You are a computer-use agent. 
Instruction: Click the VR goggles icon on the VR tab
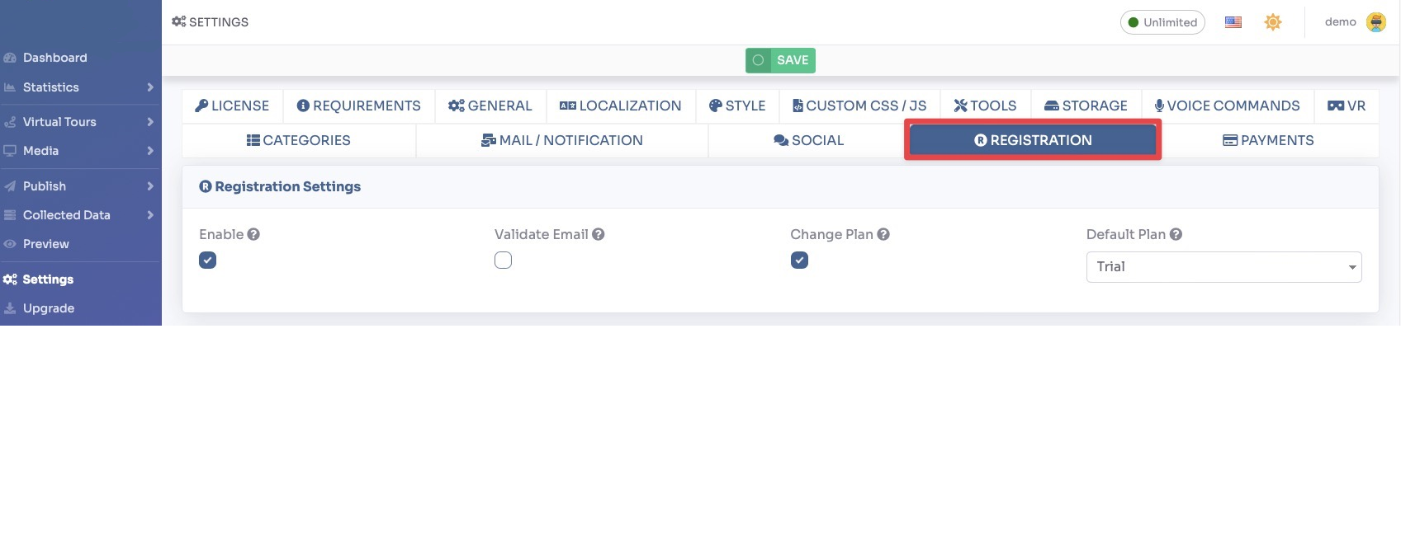1337,106
